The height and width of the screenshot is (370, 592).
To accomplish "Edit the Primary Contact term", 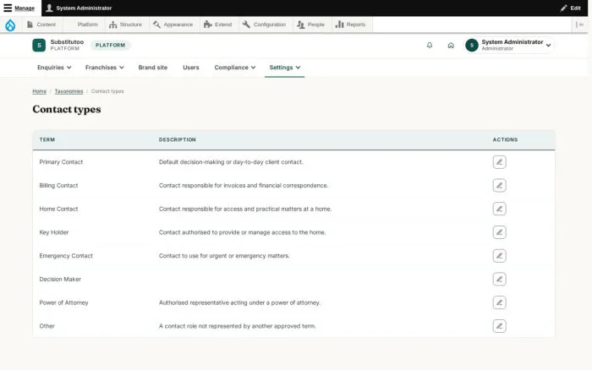I will [x=499, y=162].
